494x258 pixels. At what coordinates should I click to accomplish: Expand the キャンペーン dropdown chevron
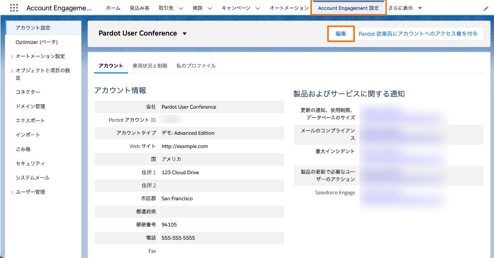pyautogui.click(x=257, y=8)
